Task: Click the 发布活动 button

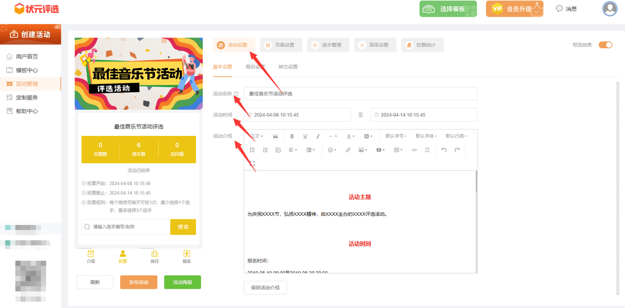Action: (x=139, y=282)
